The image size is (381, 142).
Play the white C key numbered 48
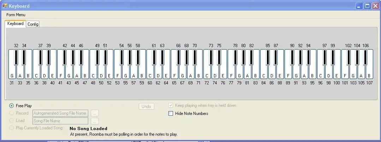(93, 72)
